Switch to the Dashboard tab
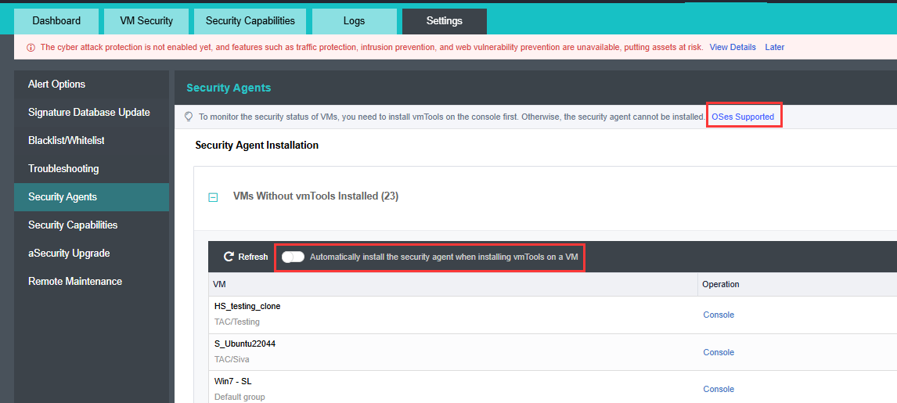This screenshot has height=403, width=897. pyautogui.click(x=56, y=21)
